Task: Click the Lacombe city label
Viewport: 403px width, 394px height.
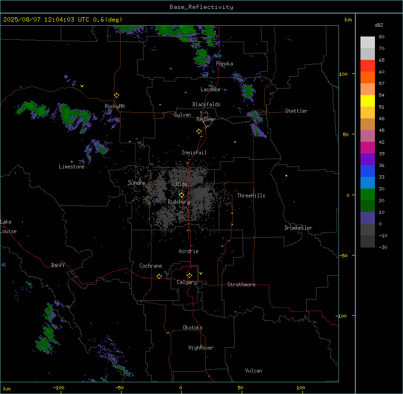Action: click(x=210, y=89)
